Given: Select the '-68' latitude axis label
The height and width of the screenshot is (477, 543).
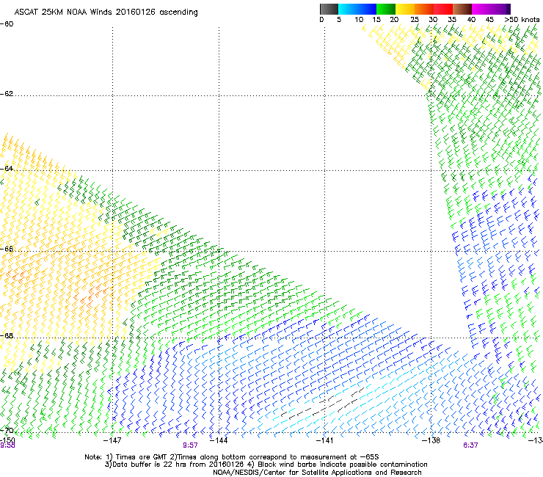Looking at the screenshot, I should point(7,336).
